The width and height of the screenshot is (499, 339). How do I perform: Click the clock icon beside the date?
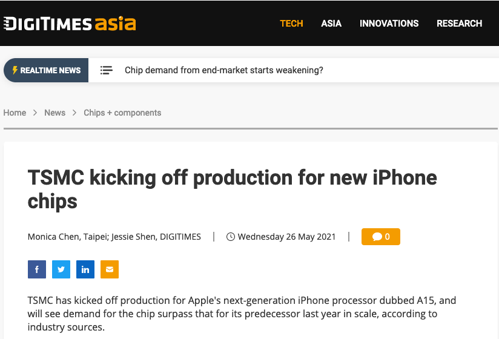pos(230,237)
